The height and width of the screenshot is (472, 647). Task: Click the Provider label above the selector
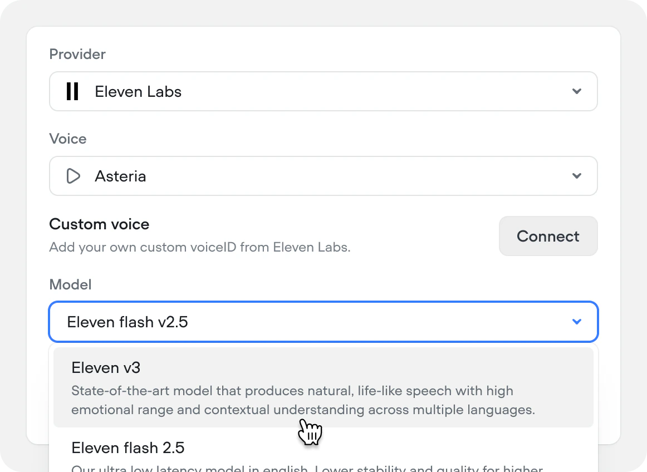click(x=77, y=54)
